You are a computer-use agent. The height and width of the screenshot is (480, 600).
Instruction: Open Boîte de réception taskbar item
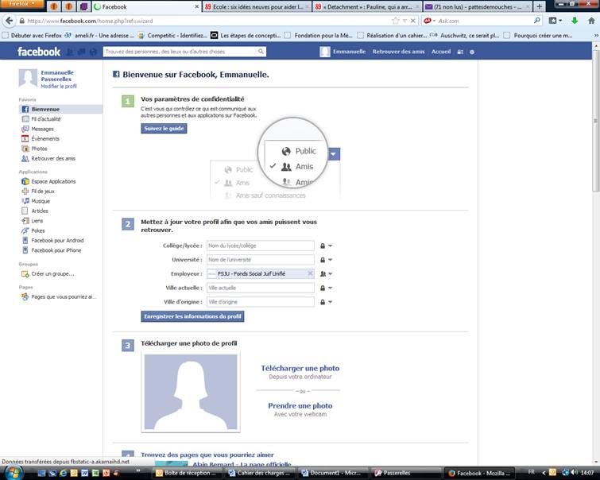(x=185, y=473)
